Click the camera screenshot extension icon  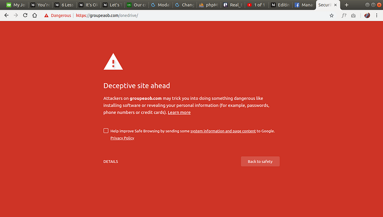tap(353, 16)
